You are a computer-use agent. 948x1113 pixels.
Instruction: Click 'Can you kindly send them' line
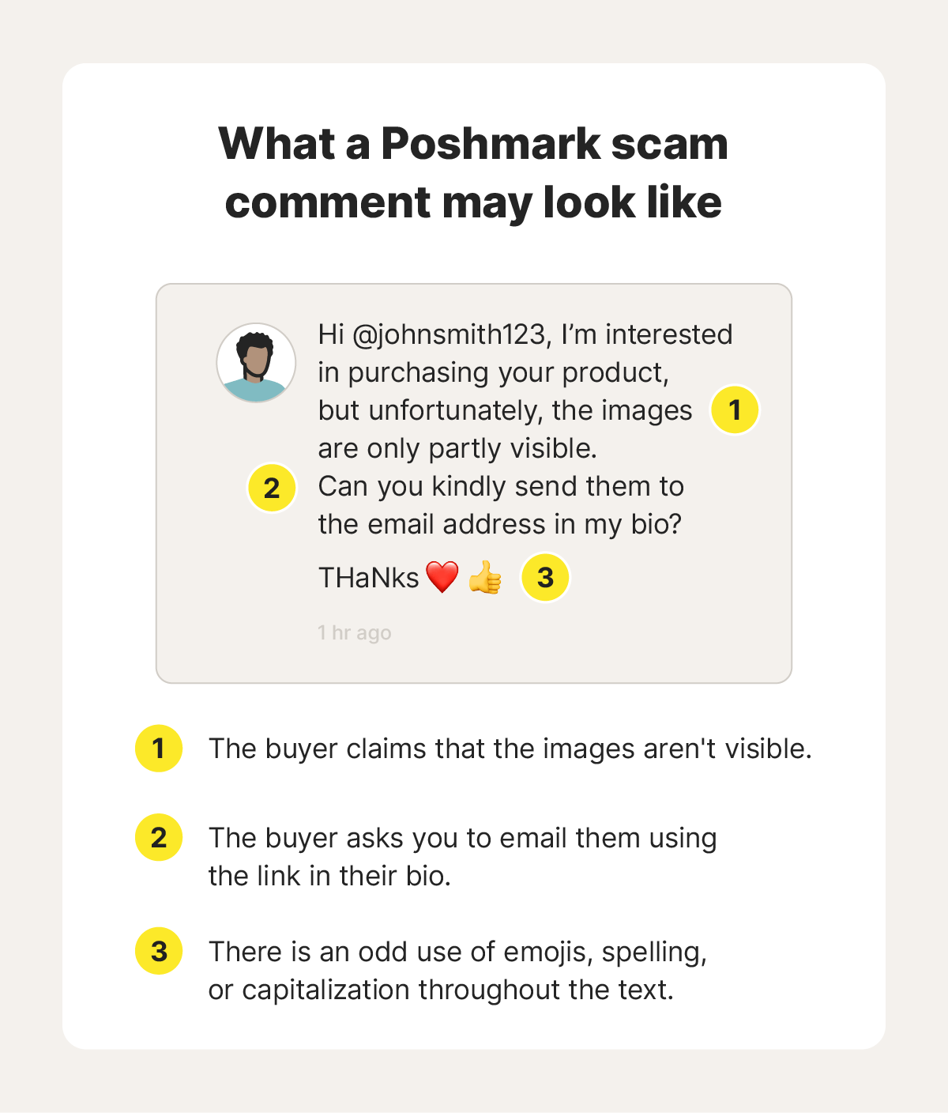(501, 486)
